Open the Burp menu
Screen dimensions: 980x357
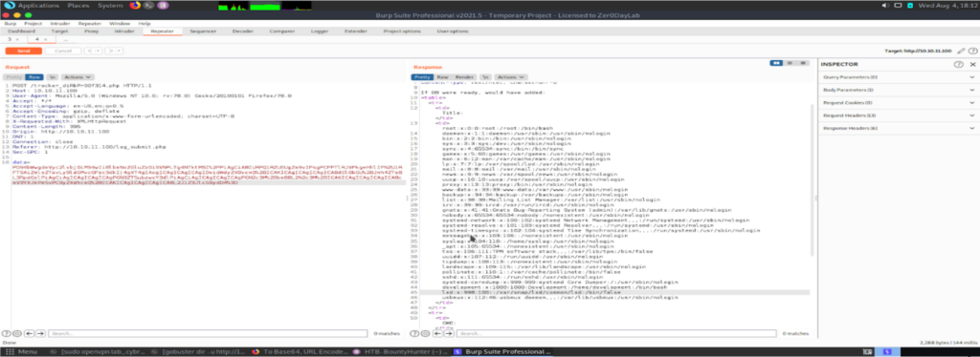[10, 23]
